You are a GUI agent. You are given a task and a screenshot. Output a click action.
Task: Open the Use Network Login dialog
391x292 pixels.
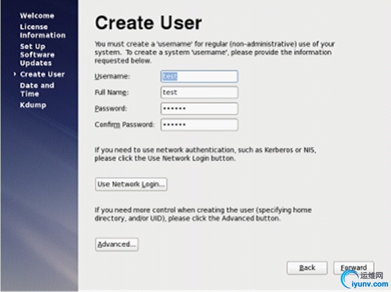point(131,184)
